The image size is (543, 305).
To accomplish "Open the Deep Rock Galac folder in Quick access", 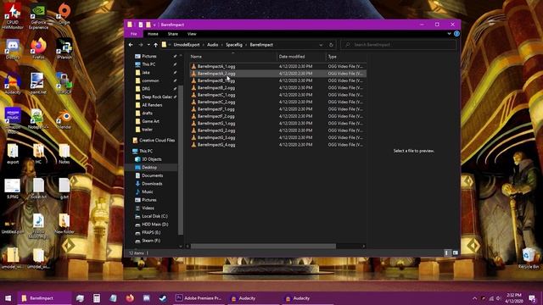I will [156, 97].
